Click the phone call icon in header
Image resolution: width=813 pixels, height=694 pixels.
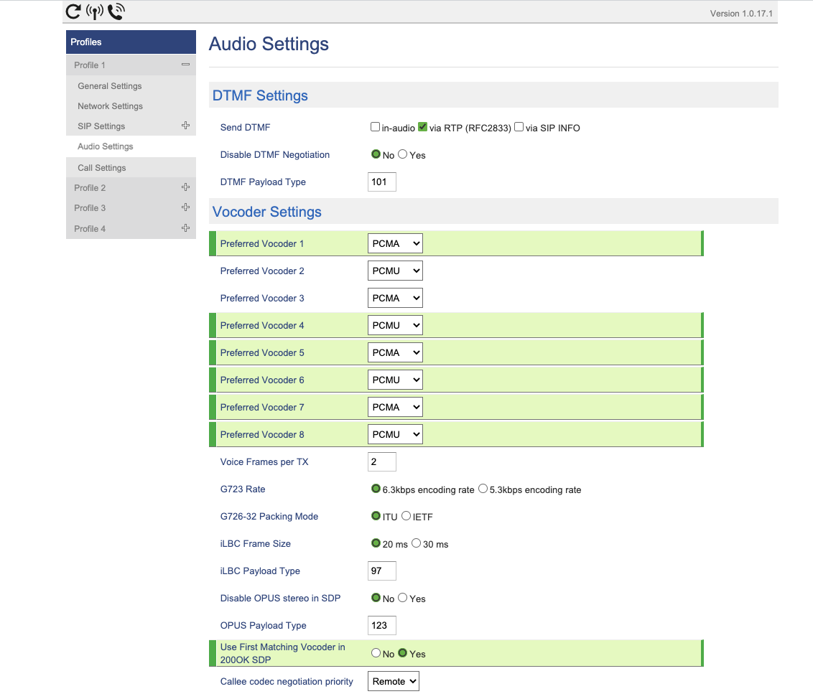pyautogui.click(x=113, y=11)
